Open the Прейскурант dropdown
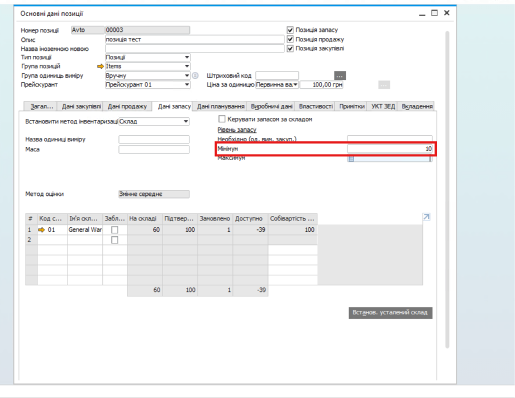Image resolution: width=515 pixels, height=398 pixels. [x=187, y=85]
